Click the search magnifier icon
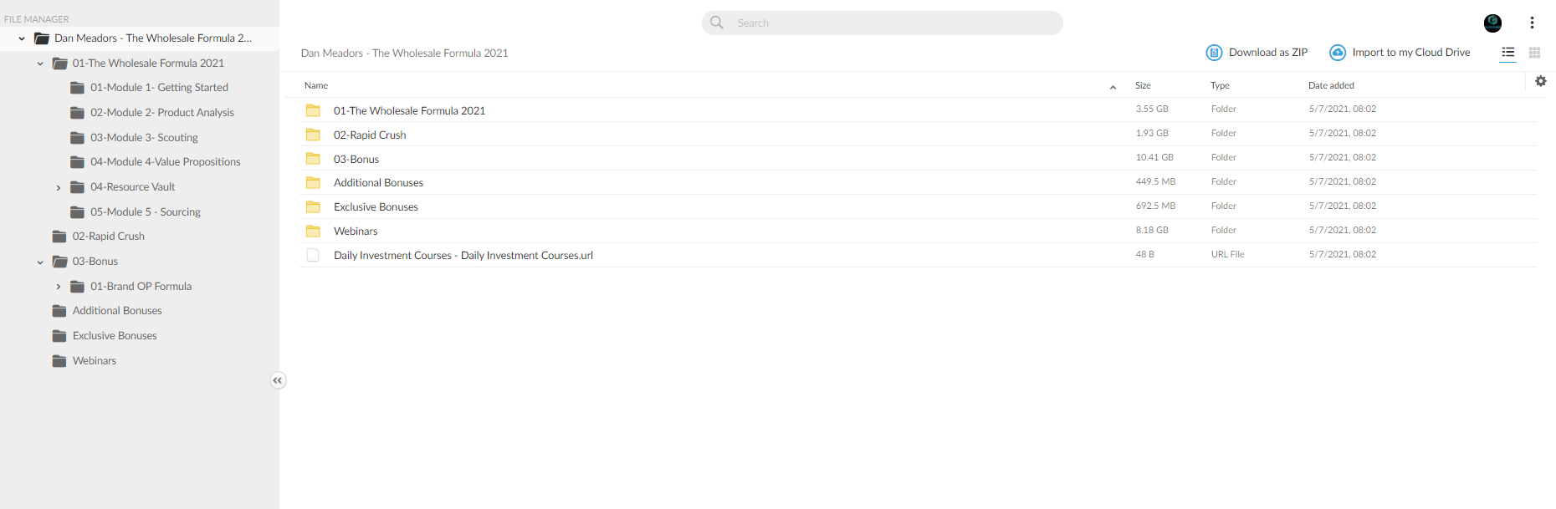 717,23
